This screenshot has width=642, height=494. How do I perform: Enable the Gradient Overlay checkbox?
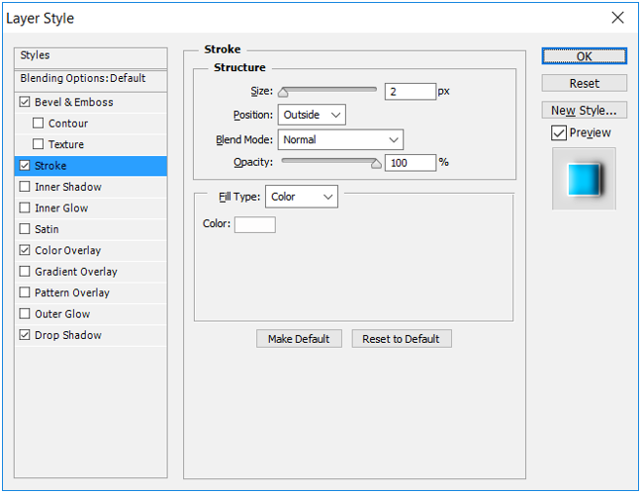[25, 271]
